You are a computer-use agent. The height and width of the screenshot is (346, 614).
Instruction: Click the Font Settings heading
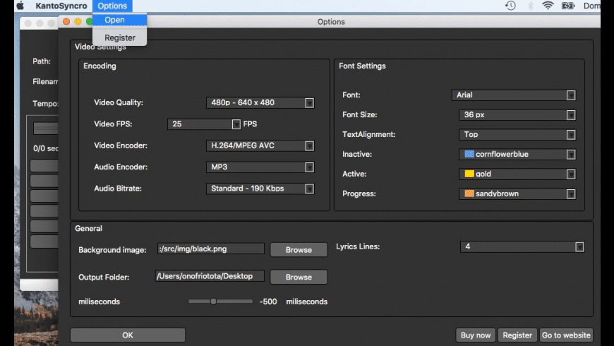362,66
